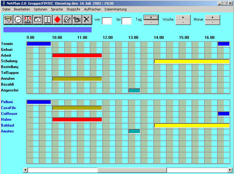Select the red Arbeit bar

pos(77,55)
